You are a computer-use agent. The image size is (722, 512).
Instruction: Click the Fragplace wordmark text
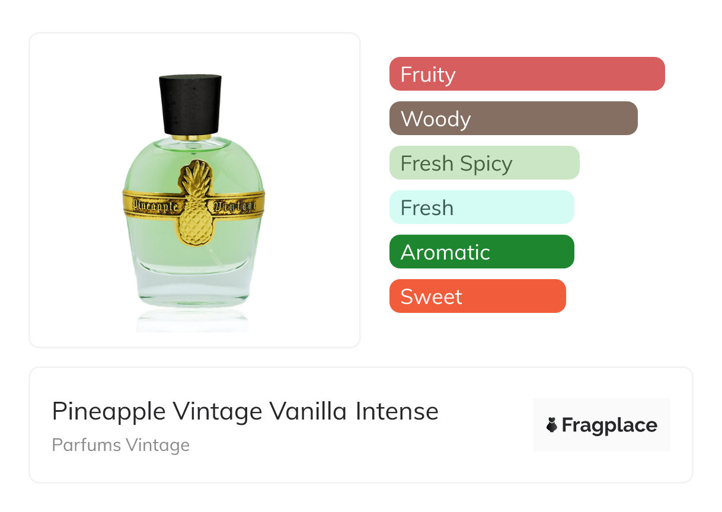coord(609,426)
